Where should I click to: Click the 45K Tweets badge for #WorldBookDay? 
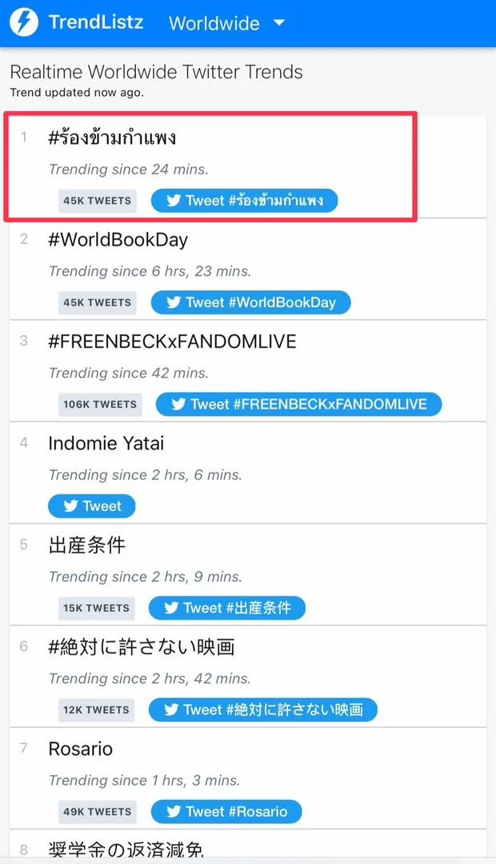97,302
